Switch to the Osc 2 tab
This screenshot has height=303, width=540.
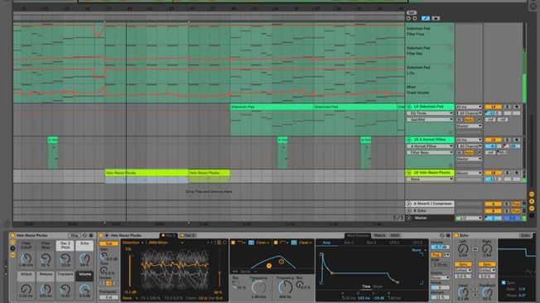189,235
